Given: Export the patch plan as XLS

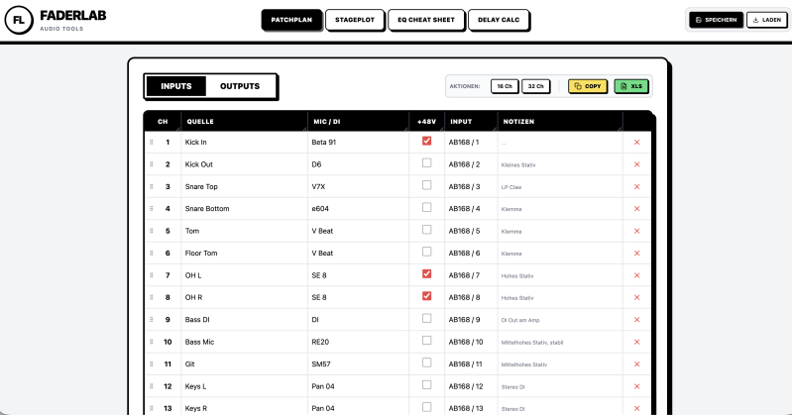Looking at the screenshot, I should 630,86.
